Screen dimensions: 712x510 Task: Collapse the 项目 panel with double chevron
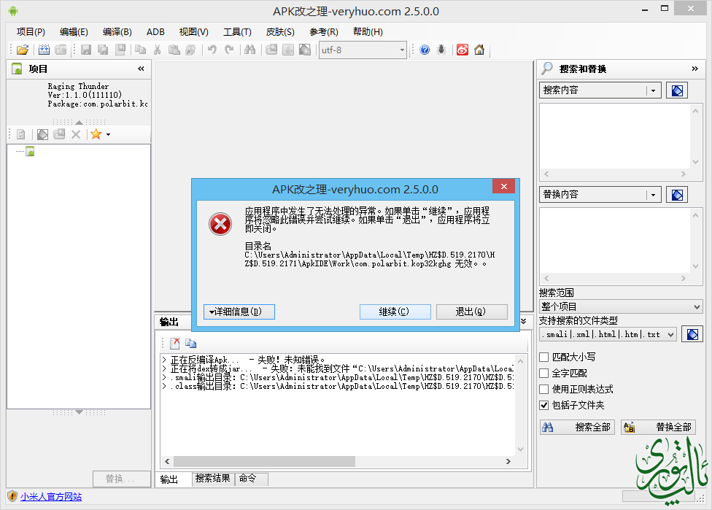click(142, 69)
